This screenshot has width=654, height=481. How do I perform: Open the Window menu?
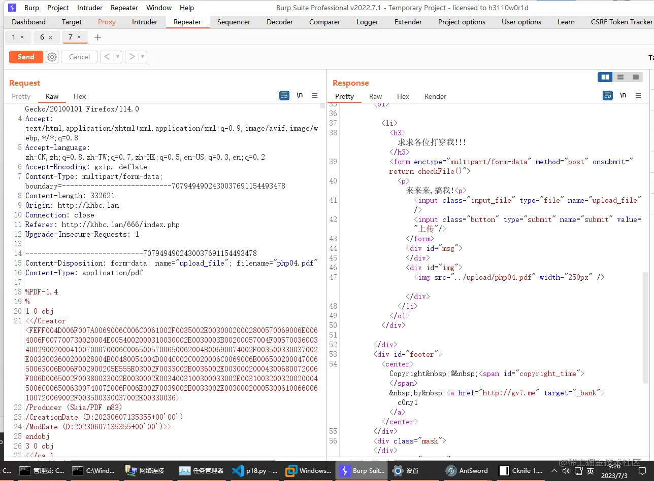tap(159, 8)
